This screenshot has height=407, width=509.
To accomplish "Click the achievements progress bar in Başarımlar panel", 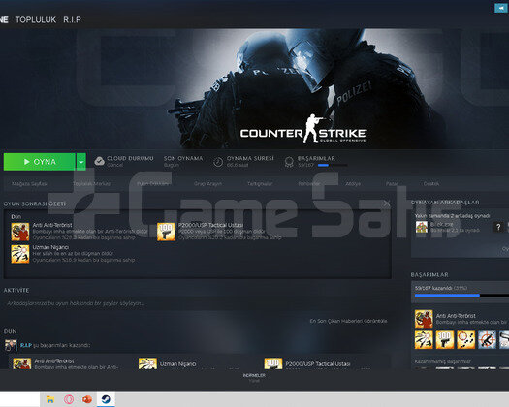I will tap(461, 296).
